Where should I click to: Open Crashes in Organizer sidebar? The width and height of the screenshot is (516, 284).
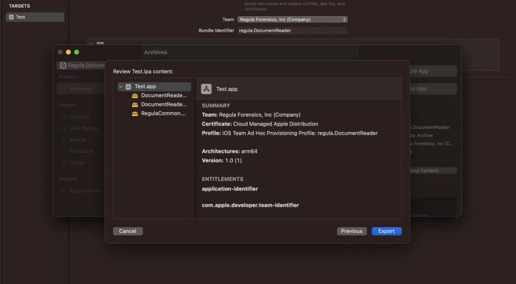click(79, 117)
